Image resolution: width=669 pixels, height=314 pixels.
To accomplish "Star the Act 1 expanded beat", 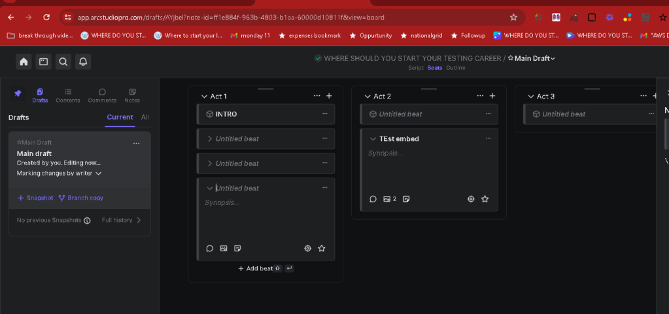I will tap(322, 248).
